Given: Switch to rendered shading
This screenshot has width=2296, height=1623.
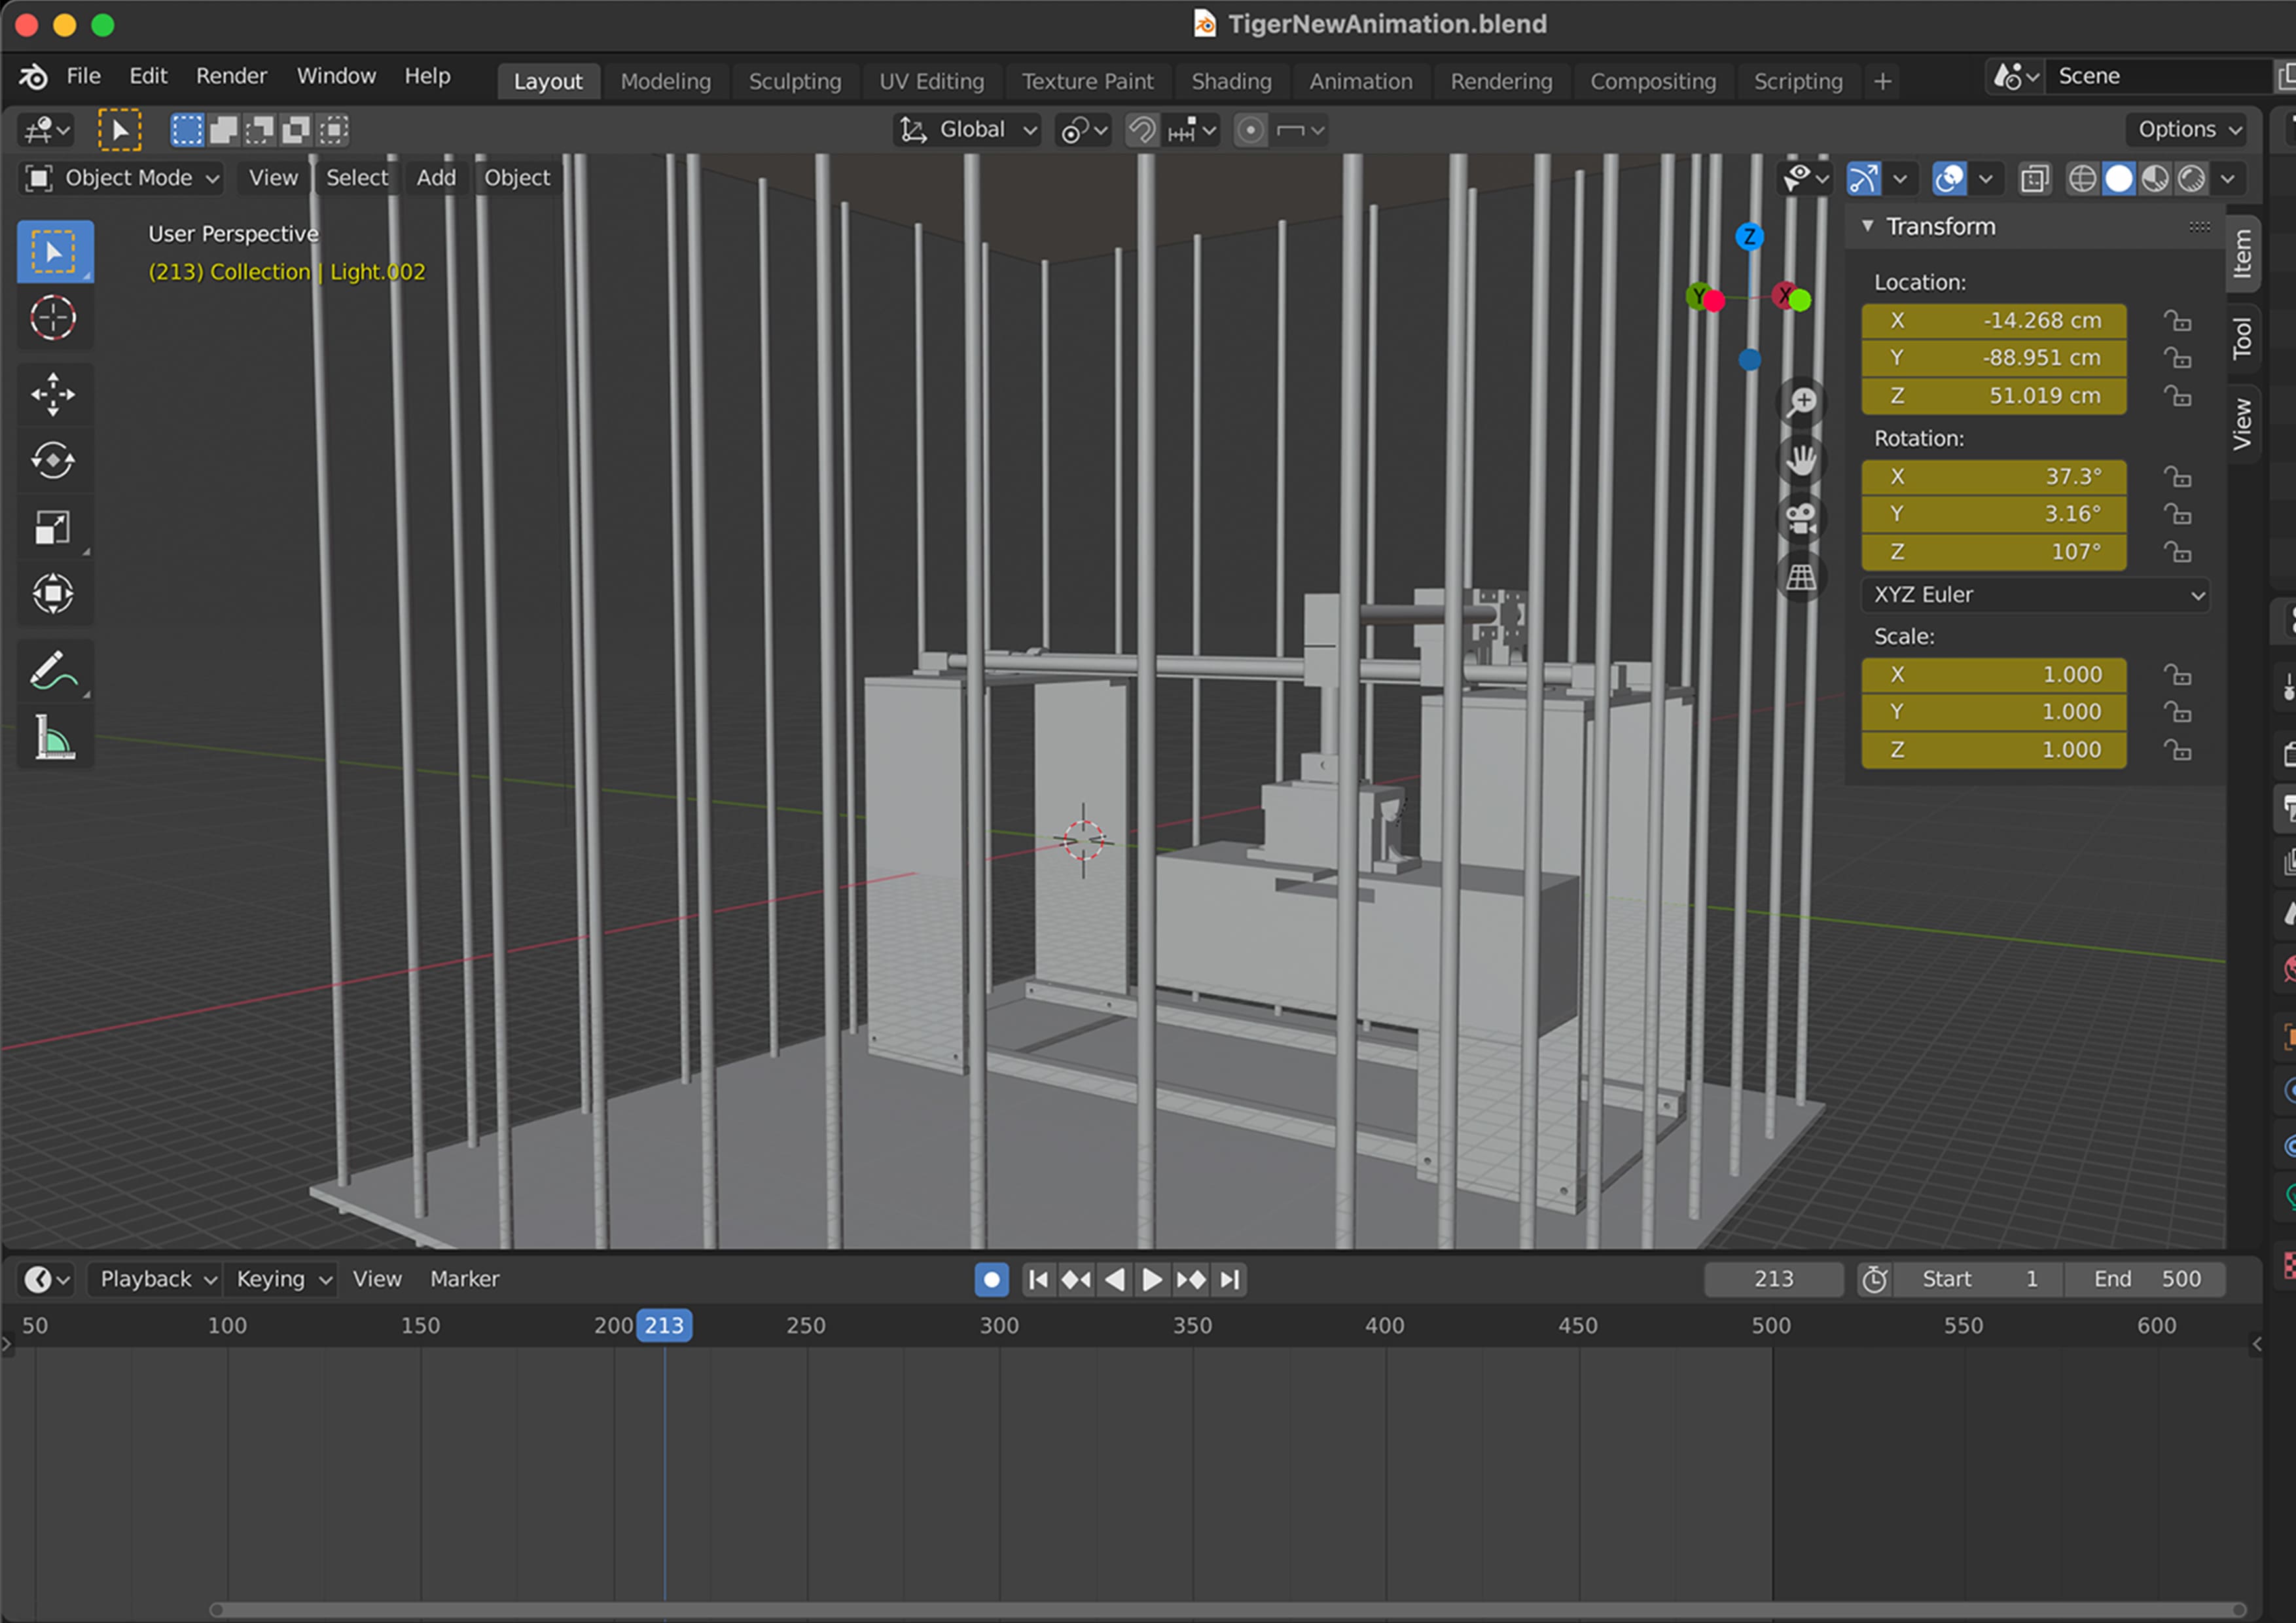Looking at the screenshot, I should coord(2191,179).
